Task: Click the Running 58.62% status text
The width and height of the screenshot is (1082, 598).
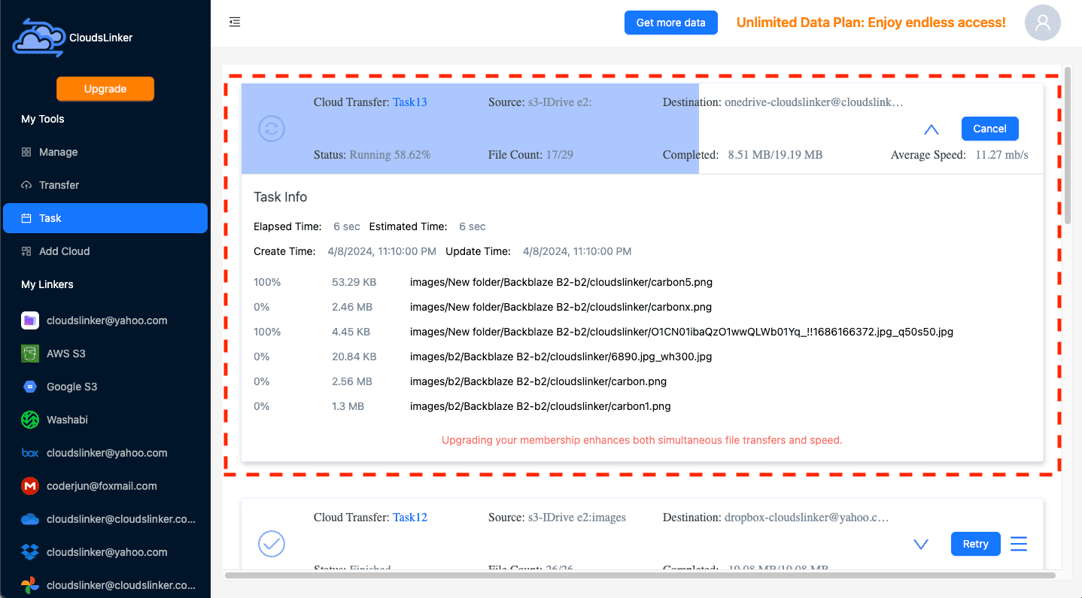Action: pyautogui.click(x=390, y=155)
